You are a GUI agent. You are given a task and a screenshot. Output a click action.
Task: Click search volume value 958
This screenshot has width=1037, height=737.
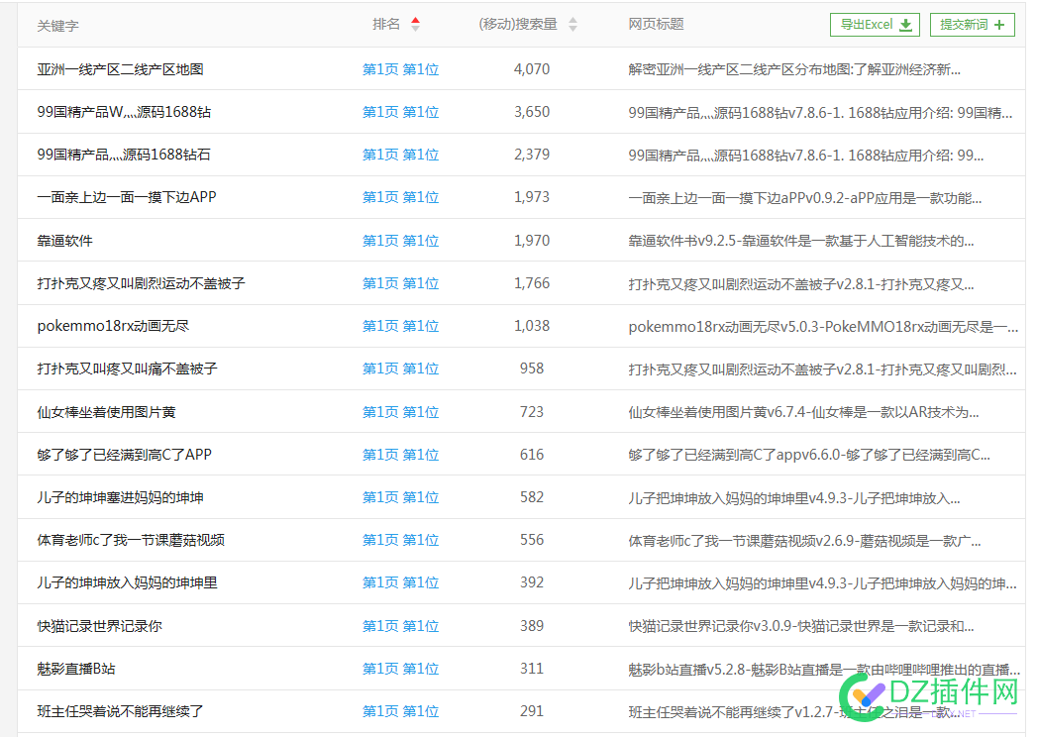[x=532, y=368]
